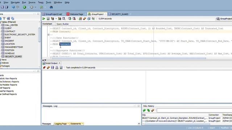This screenshot has height=130, width=232.
Task: Click the Schema Browser icon in Connections
Action: [8, 18]
